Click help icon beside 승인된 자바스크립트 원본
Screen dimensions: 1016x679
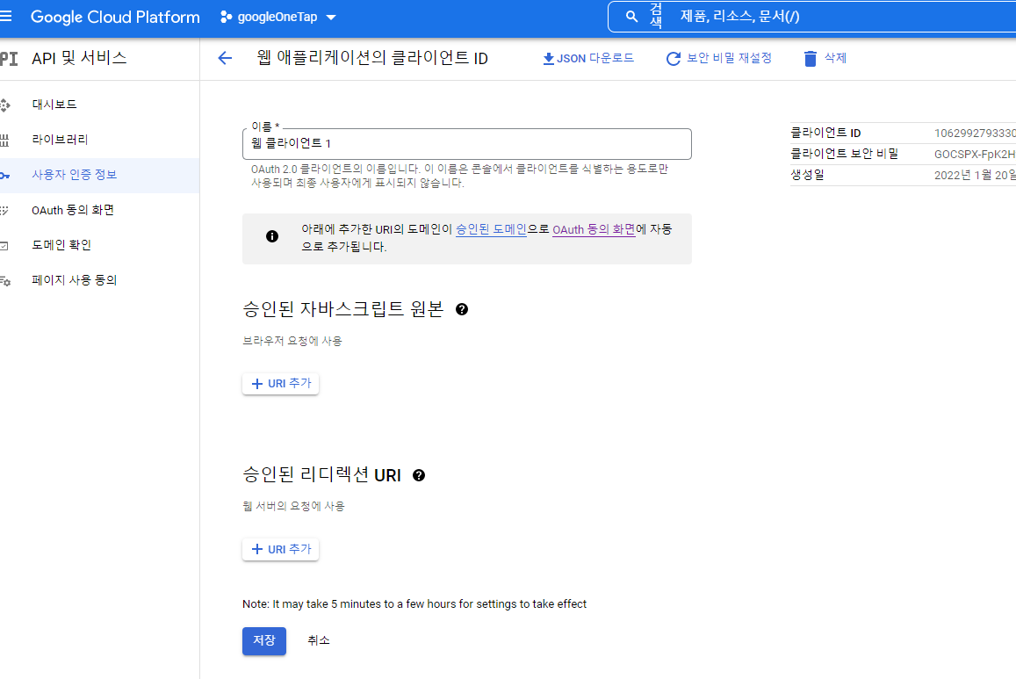click(461, 310)
